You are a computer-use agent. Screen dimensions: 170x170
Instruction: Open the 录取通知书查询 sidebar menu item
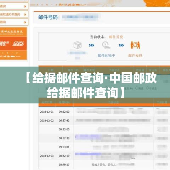[14, 15]
